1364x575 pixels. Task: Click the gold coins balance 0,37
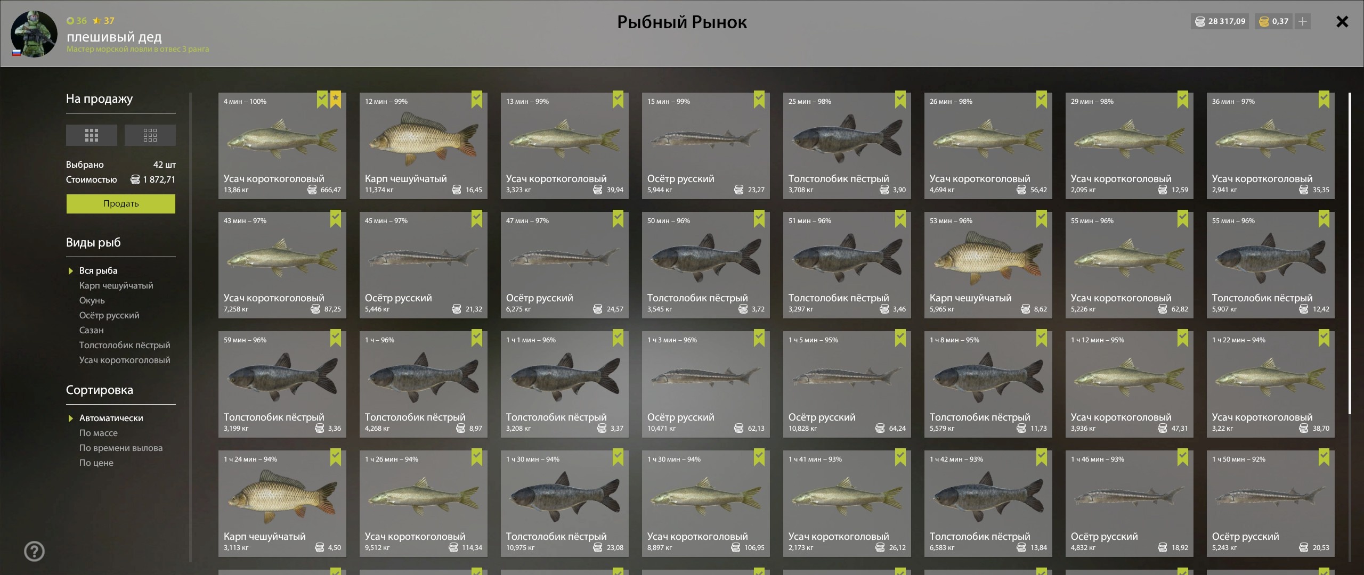(1273, 21)
